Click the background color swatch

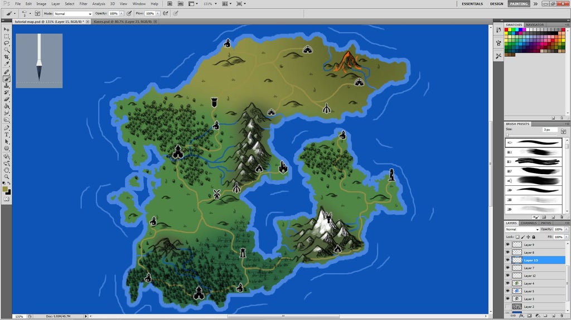point(8,193)
